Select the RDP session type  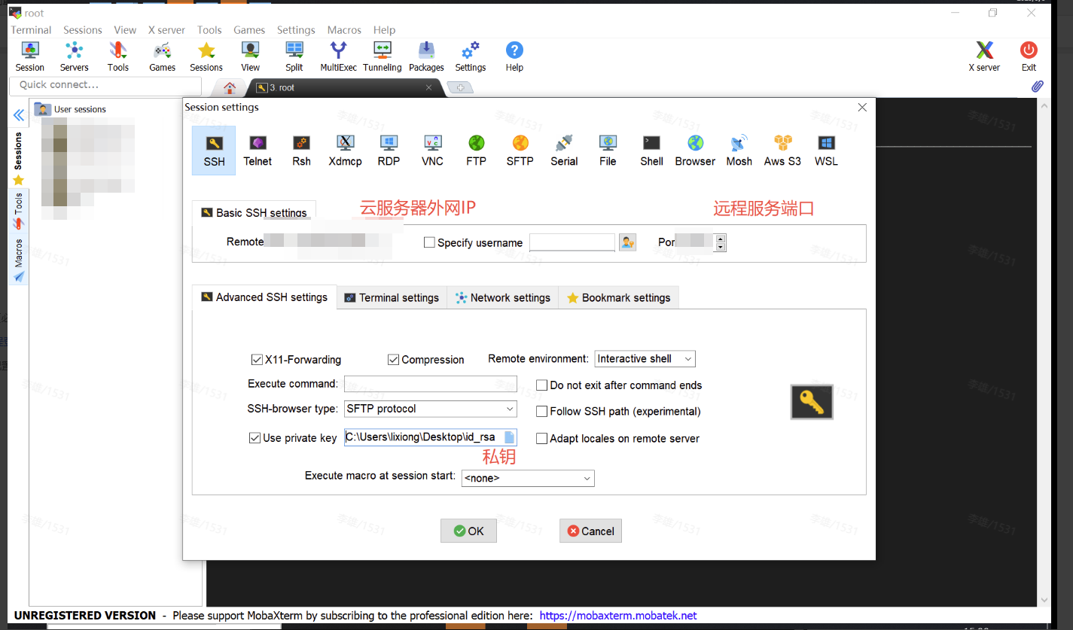pyautogui.click(x=389, y=150)
